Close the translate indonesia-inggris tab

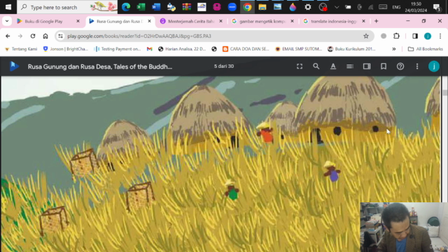coord(363,21)
